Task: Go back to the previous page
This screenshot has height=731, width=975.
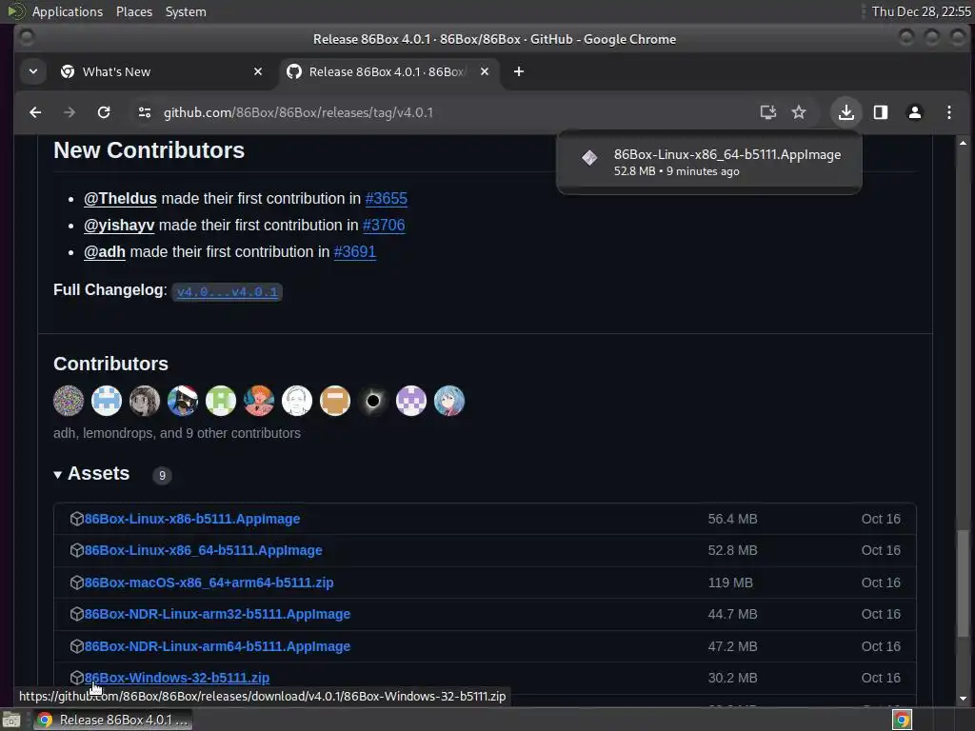Action: click(35, 112)
